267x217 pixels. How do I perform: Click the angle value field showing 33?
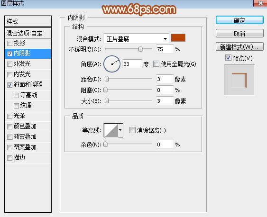[132, 64]
